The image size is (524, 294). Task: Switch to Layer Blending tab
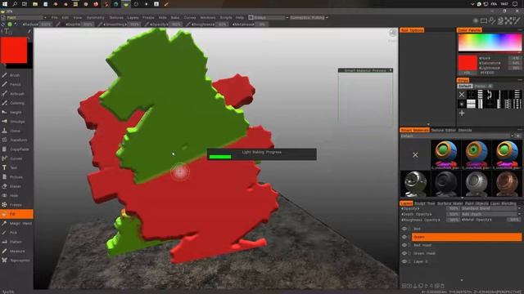[504, 203]
